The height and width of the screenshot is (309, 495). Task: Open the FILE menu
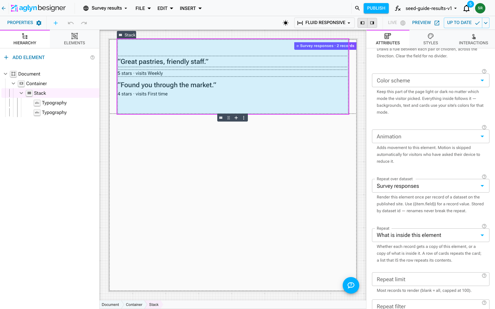143,8
